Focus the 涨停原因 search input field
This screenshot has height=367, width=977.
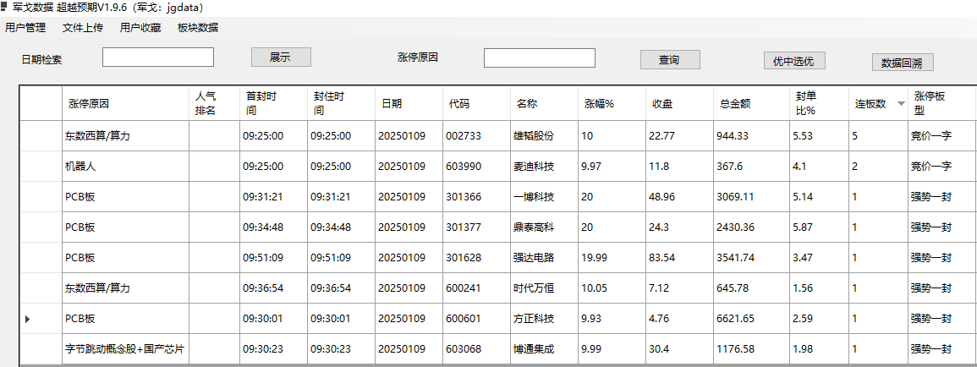tap(540, 58)
